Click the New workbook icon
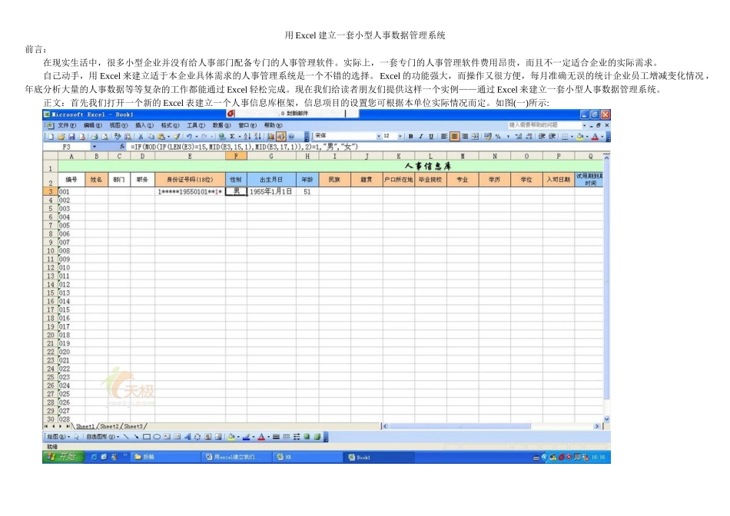Viewport: 730px width, 516px height. pyautogui.click(x=51, y=137)
